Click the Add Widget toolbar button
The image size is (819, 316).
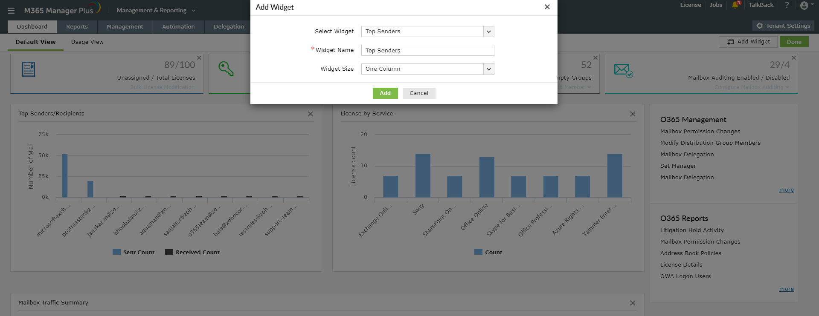coord(749,42)
